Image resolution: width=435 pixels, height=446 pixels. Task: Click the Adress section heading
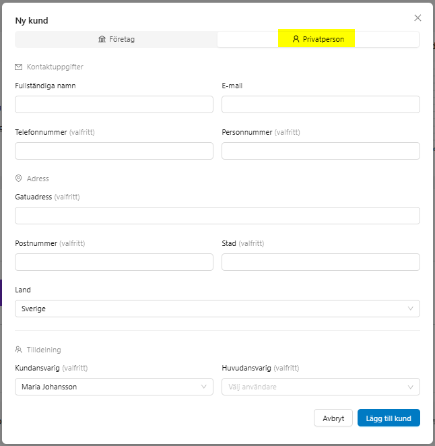pyautogui.click(x=38, y=179)
